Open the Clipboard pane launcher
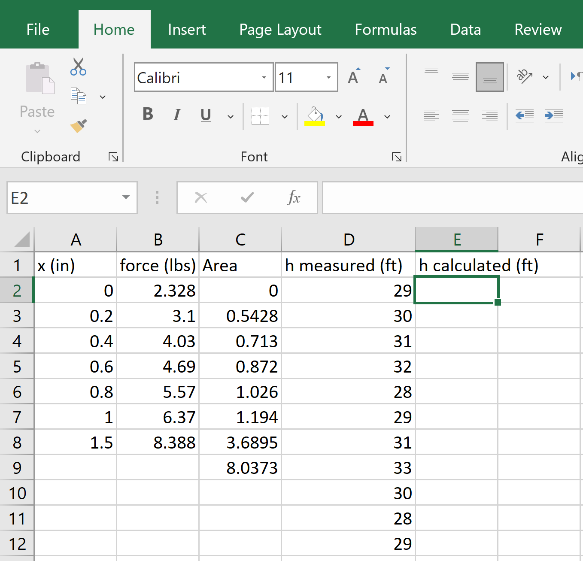The image size is (583, 561). point(113,157)
